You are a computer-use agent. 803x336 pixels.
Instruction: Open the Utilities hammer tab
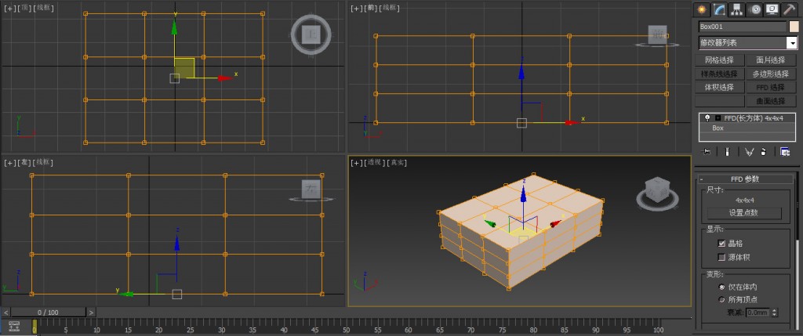click(x=789, y=9)
